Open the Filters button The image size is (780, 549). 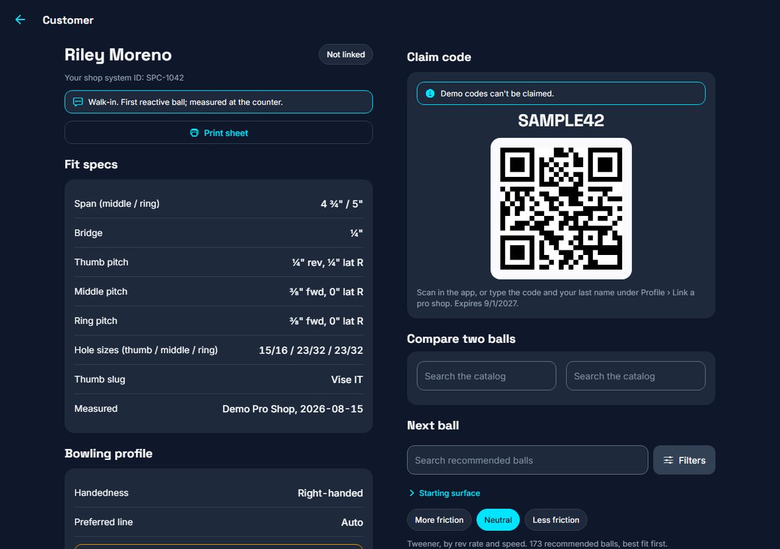[684, 460]
